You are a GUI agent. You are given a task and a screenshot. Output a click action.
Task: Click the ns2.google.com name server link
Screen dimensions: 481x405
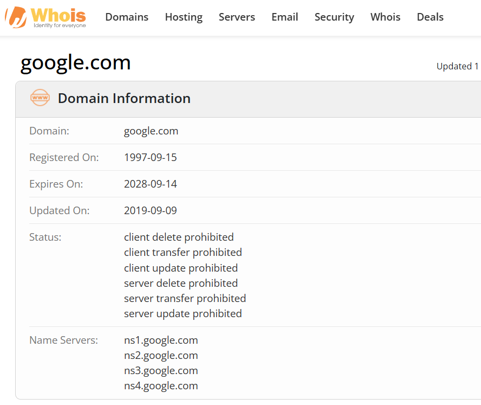(160, 355)
